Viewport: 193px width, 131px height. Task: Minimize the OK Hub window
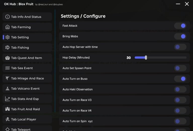178,4
